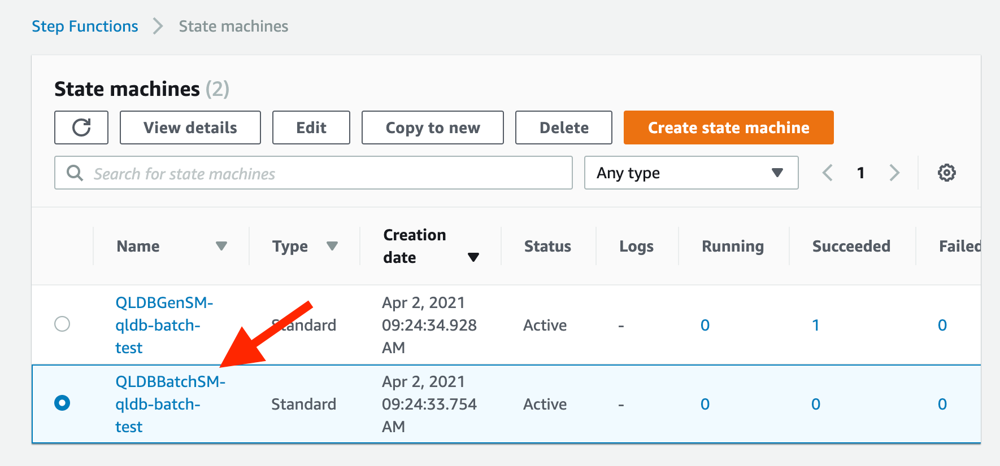Open table preferences gear icon
This screenshot has height=466, width=1000.
[947, 173]
